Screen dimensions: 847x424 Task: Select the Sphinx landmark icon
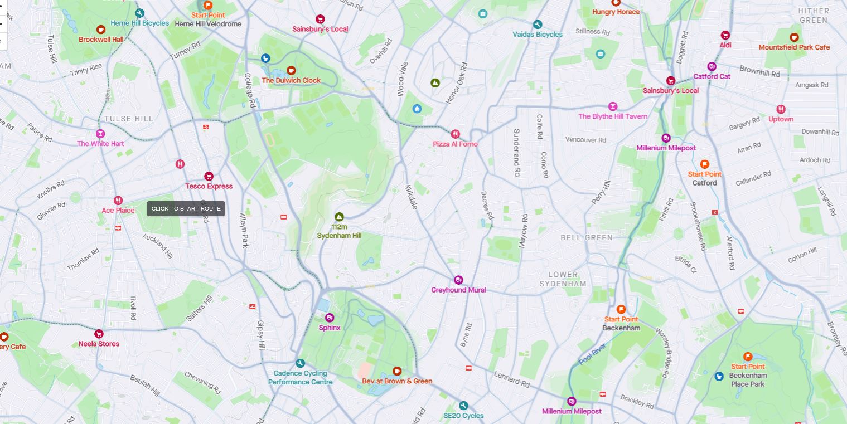tap(330, 318)
